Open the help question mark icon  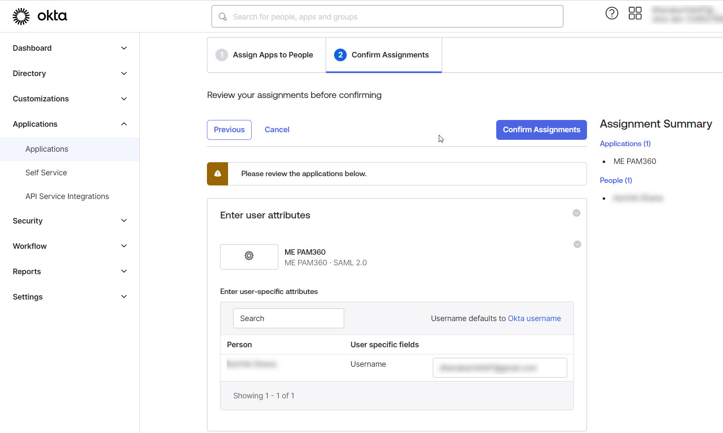click(x=612, y=14)
